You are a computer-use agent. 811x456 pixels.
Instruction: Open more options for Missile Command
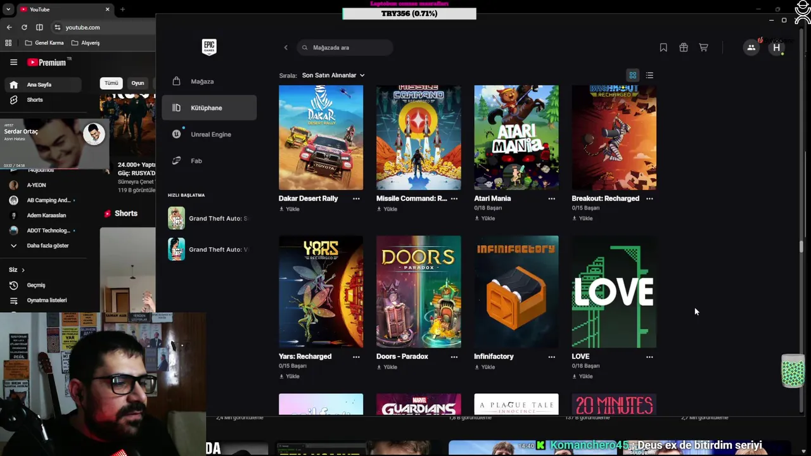click(x=454, y=199)
